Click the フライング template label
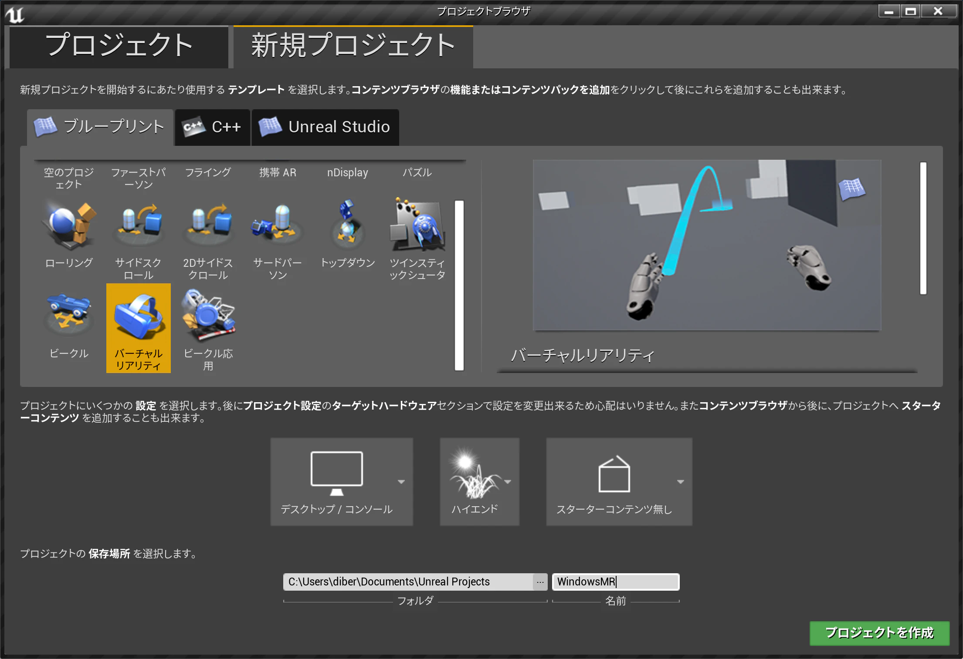The image size is (963, 659). tap(208, 173)
